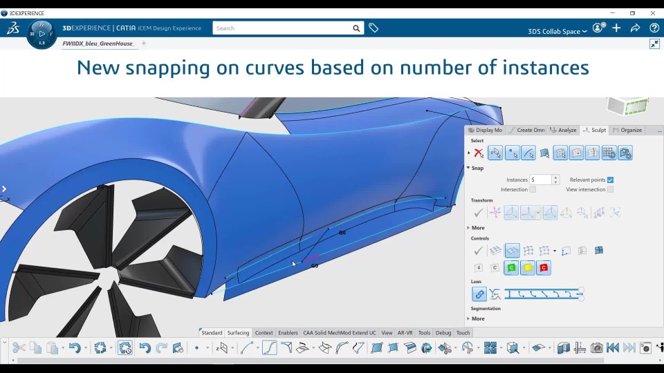This screenshot has width=664, height=373.
Task: Click the tag icon beside search
Action: [373, 28]
